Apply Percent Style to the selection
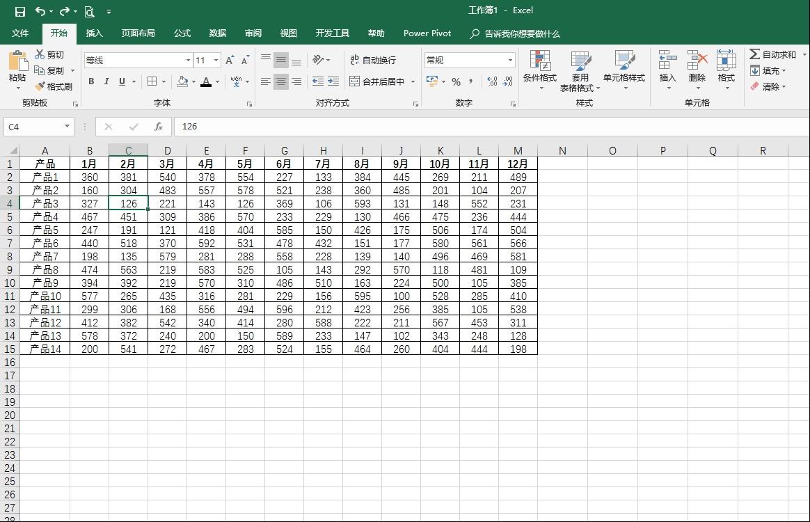This screenshot has height=522, width=810. click(456, 81)
